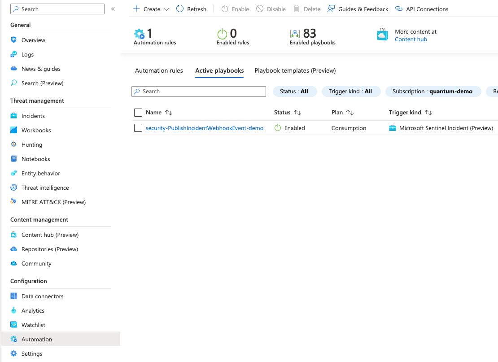498x362 pixels.
Task: Switch to the Automation rules tab
Action: pos(159,70)
